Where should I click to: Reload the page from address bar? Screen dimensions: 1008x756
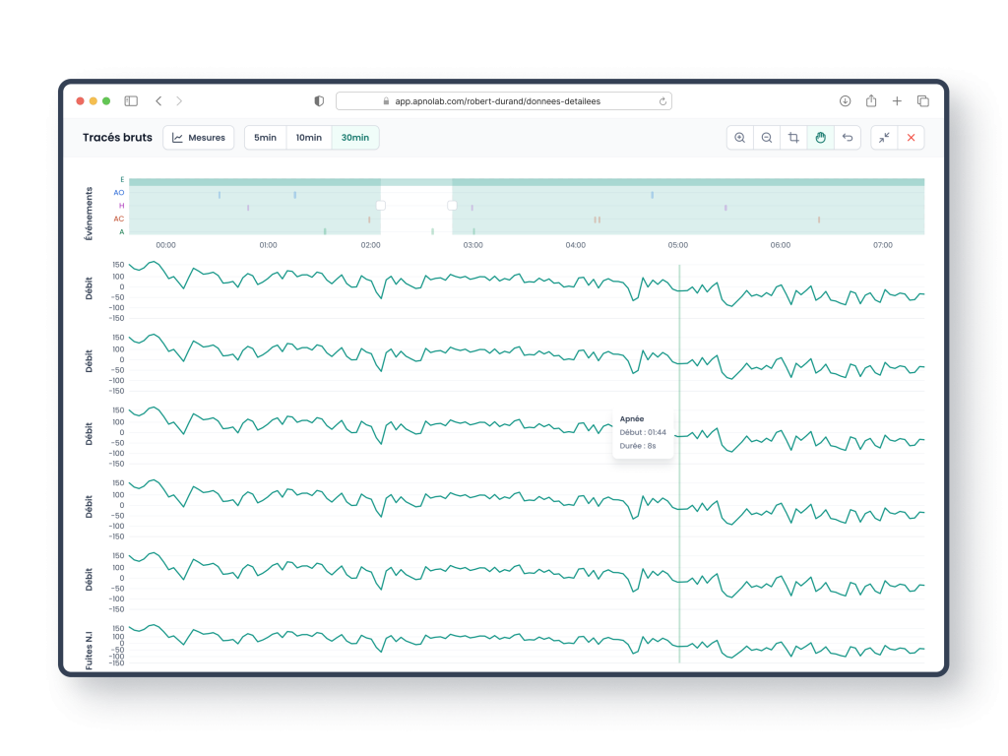[x=663, y=101]
